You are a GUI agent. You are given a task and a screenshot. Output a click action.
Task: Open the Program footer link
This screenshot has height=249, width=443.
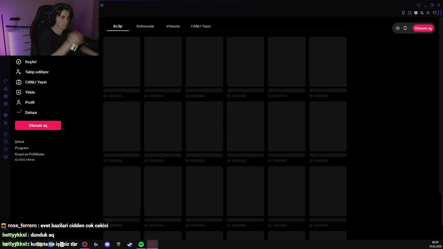[21, 148]
